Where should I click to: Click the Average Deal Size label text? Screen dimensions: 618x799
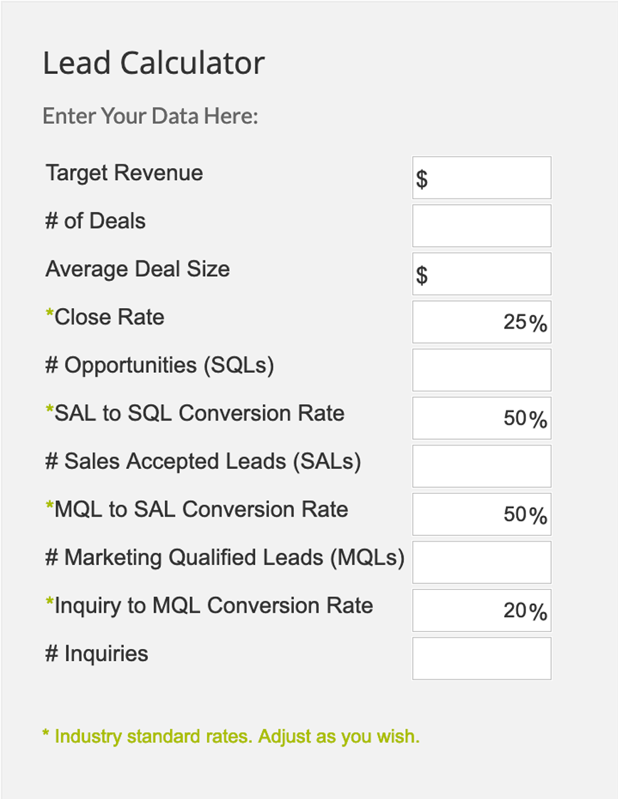(137, 269)
